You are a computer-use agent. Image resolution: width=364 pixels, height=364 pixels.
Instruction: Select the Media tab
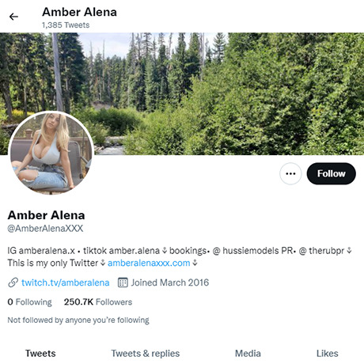[248, 354]
